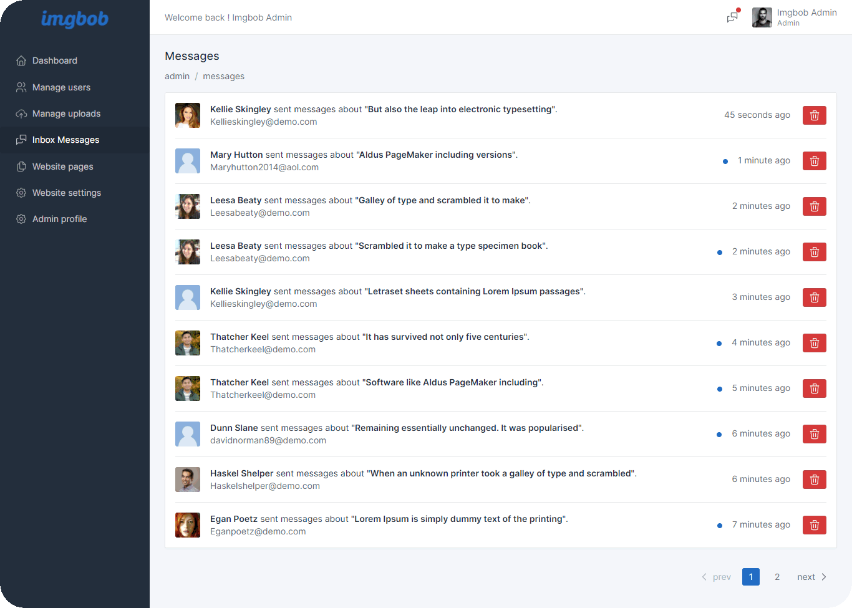Select Inbox Messages menu item
Screen dimensions: 852x608
pos(75,140)
